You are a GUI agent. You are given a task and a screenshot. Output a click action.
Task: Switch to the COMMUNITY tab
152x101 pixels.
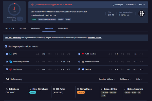pos(63,29)
